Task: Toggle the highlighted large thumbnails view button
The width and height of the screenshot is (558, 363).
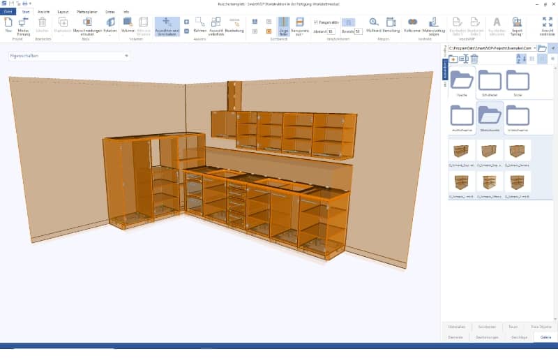Action: pos(542,59)
